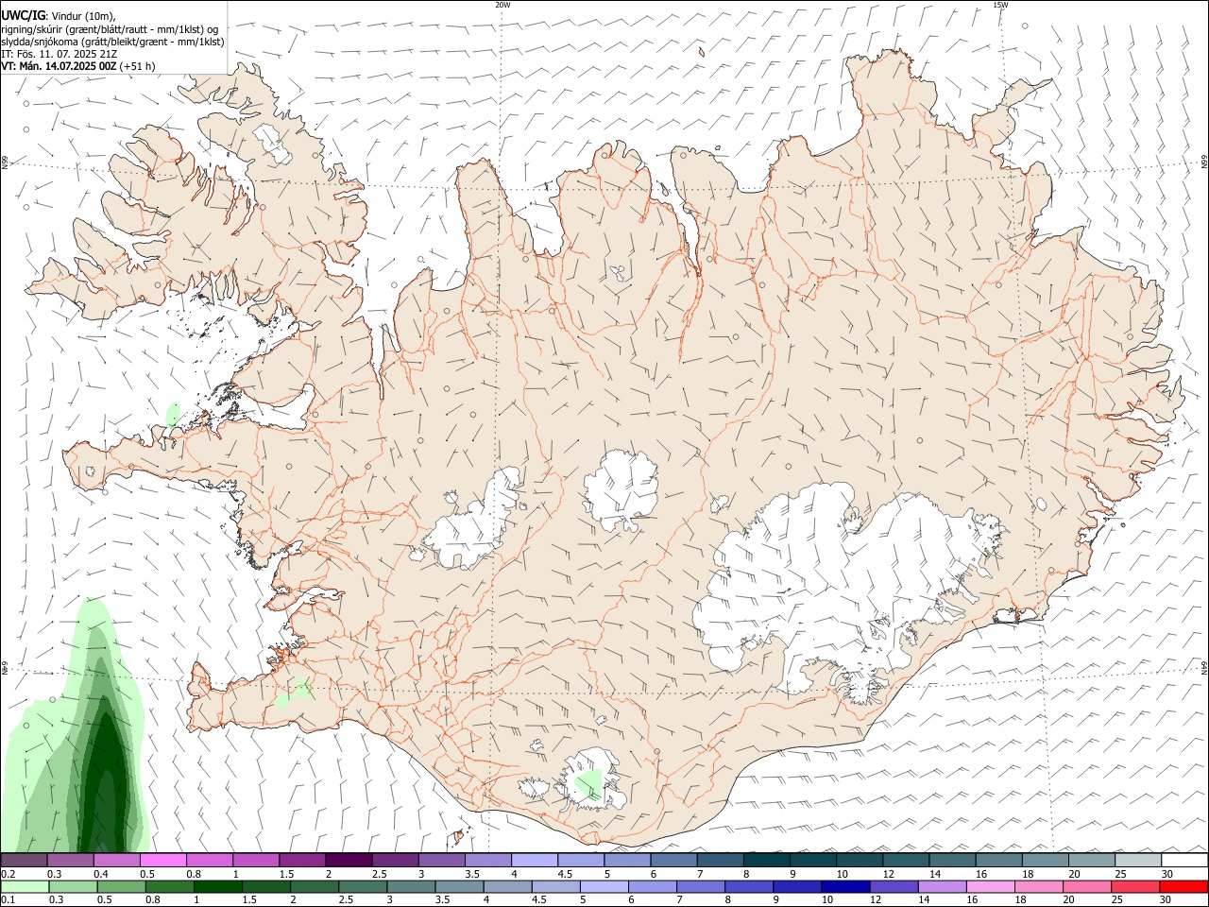Screen dimensions: 1209x907
Task: Click the small green rain patch in Breiðafjörður bay
Action: click(x=173, y=413)
